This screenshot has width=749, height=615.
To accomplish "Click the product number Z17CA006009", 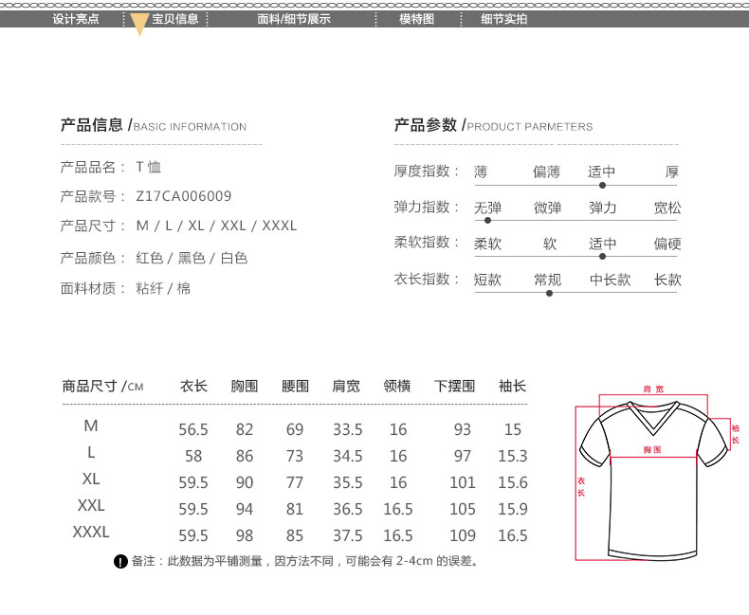I will point(184,196).
